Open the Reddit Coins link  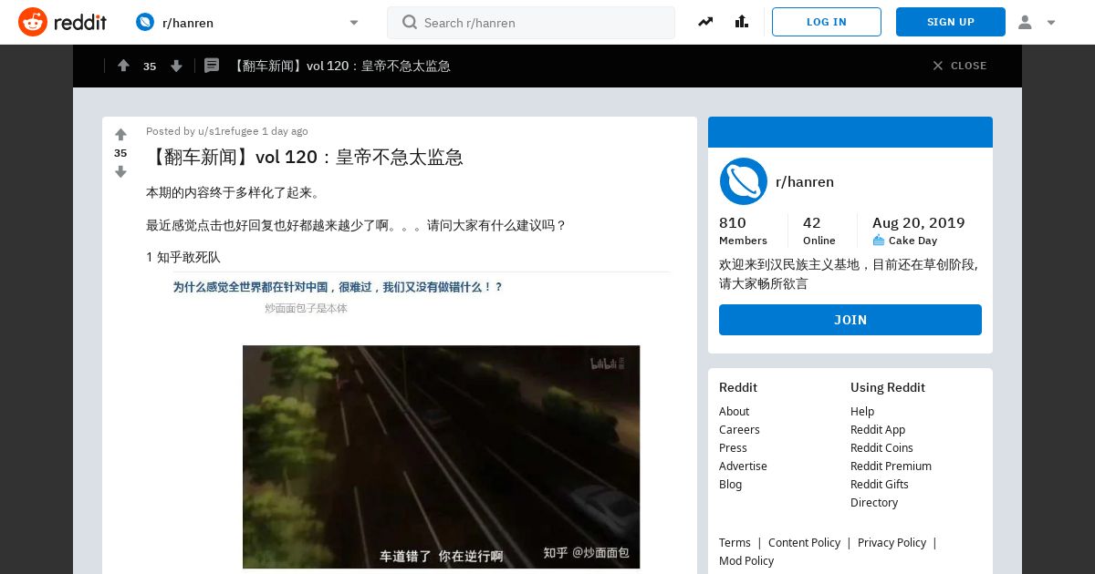[881, 447]
